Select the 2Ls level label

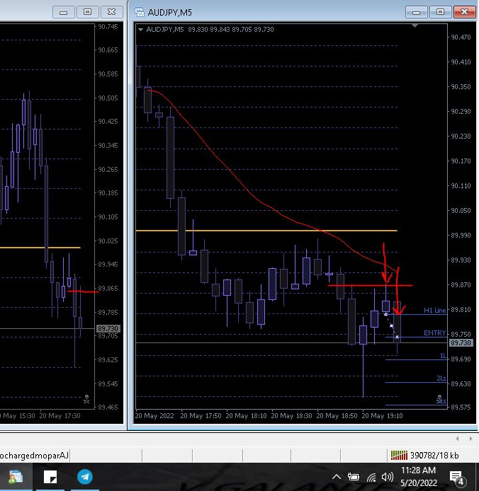pyautogui.click(x=441, y=379)
